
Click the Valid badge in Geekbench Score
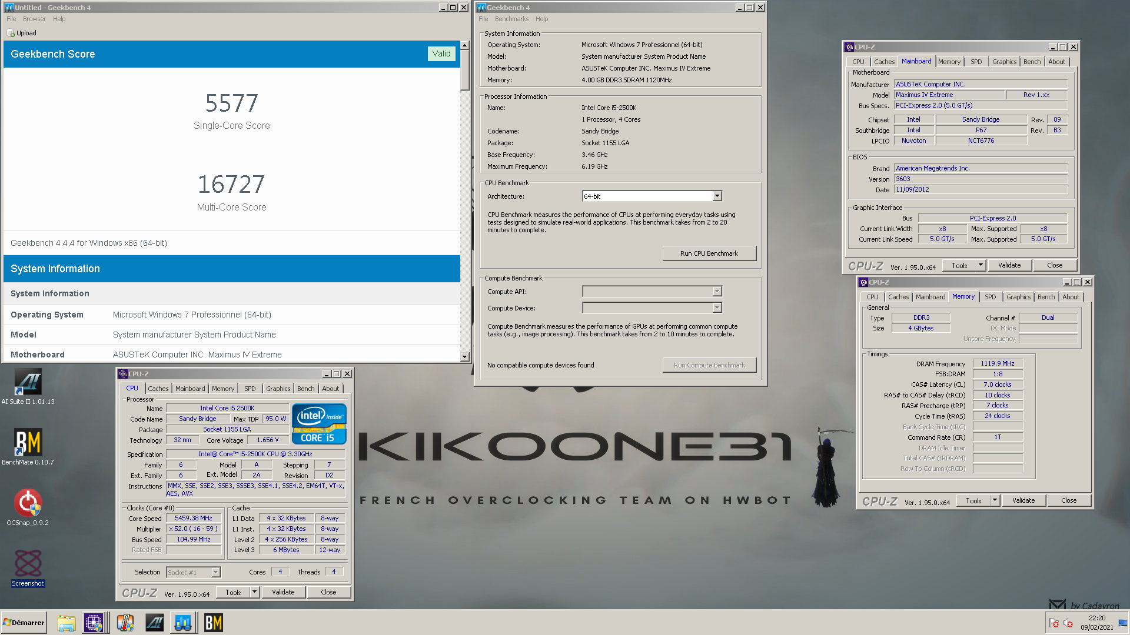tap(441, 54)
